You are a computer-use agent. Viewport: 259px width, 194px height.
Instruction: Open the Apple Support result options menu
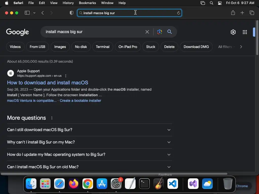point(66,76)
